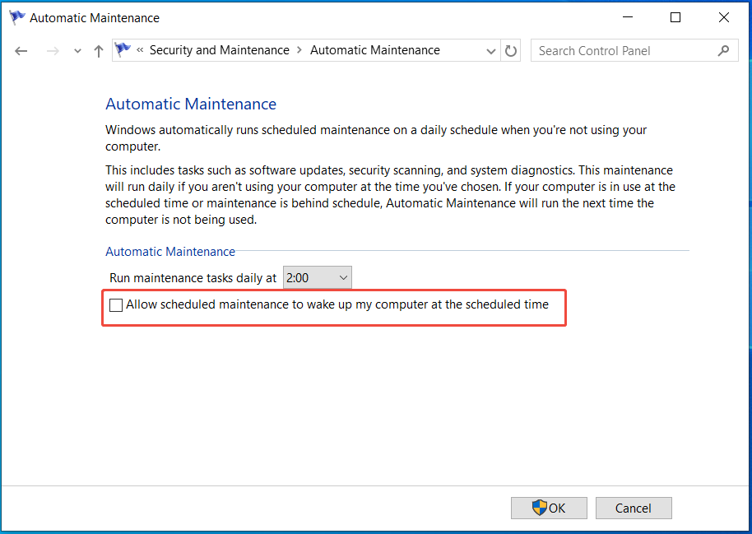Click the back navigation arrow
This screenshot has height=534, width=752.
tap(21, 50)
